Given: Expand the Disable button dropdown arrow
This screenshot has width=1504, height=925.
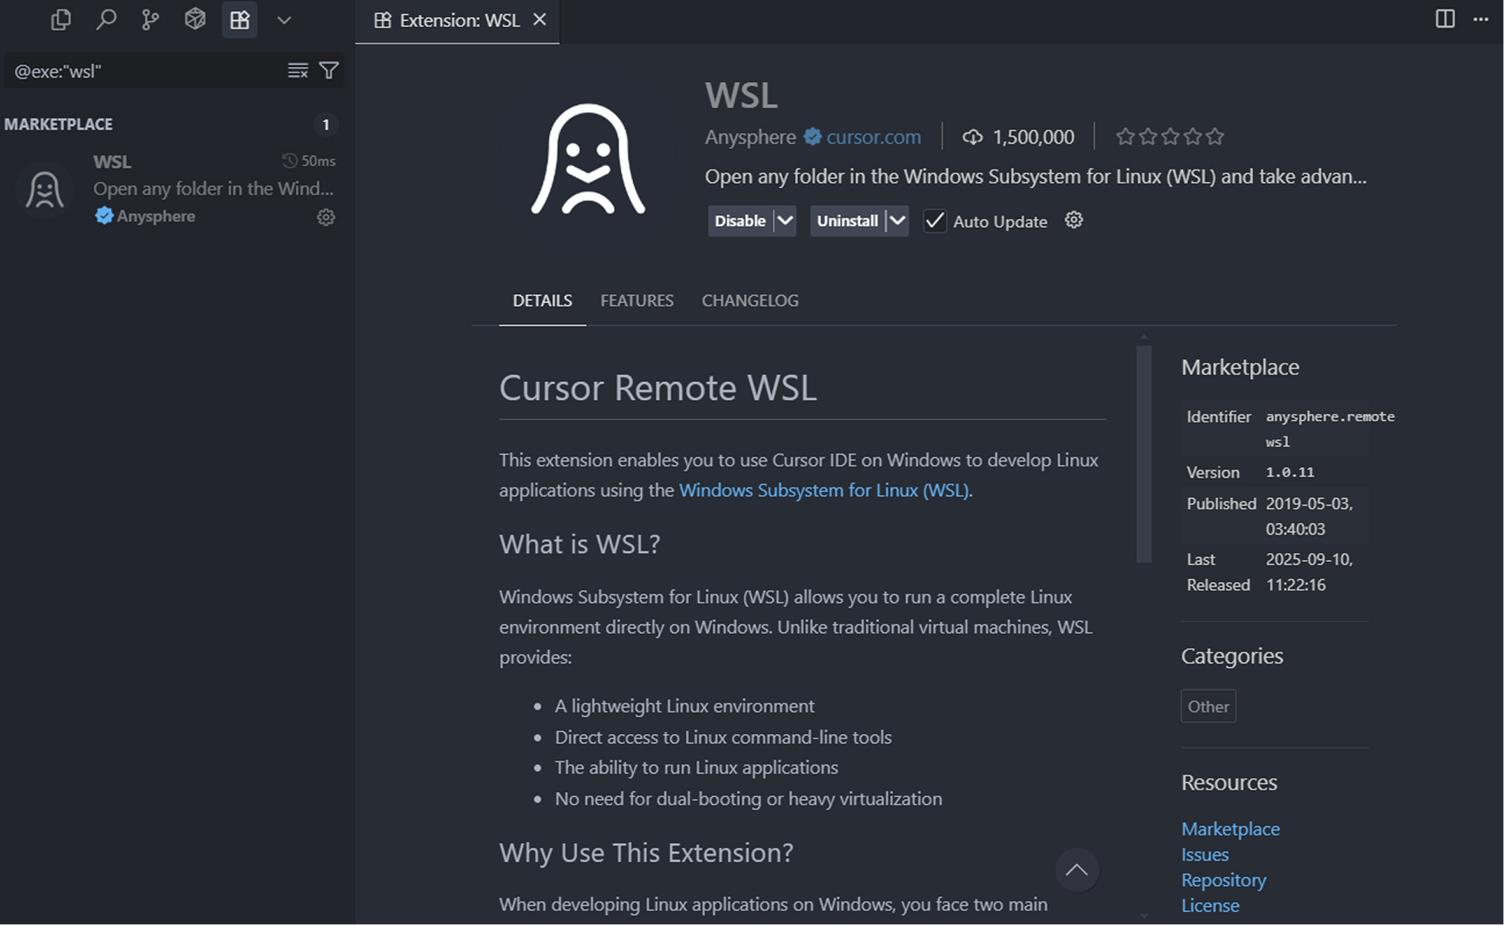Looking at the screenshot, I should coord(785,221).
